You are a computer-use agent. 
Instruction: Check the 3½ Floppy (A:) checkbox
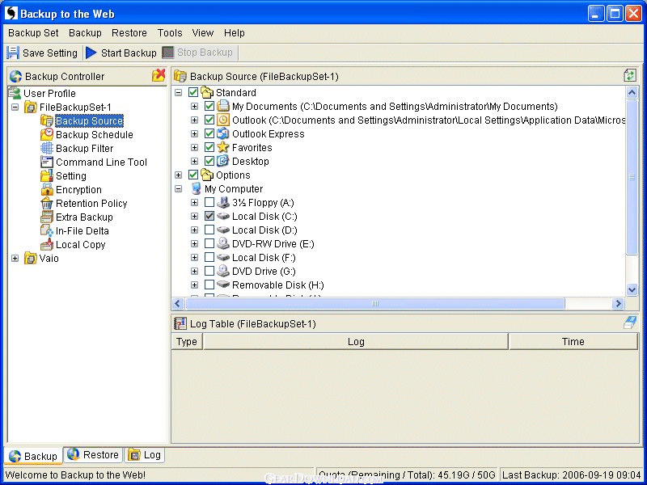(x=209, y=203)
